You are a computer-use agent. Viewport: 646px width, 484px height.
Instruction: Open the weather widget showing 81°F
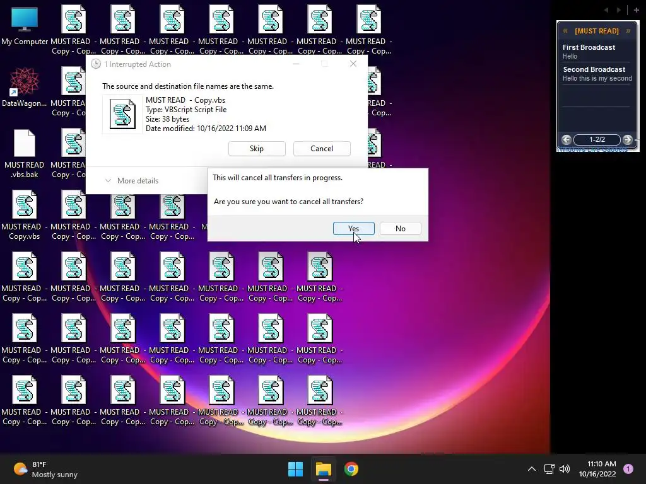[x=45, y=470]
